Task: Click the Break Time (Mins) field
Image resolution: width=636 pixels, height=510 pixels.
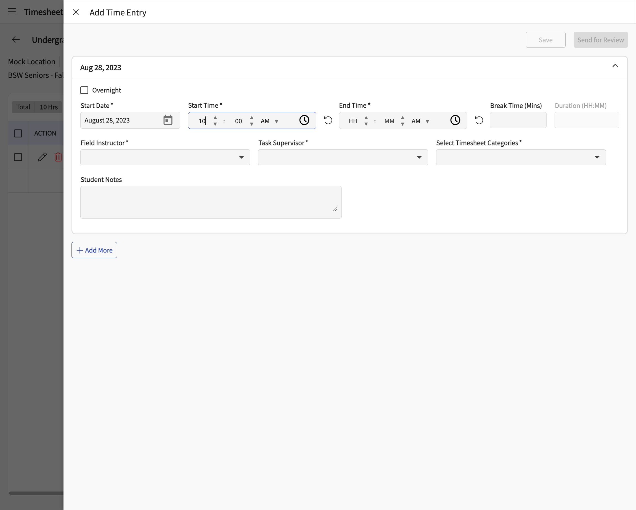Action: click(x=518, y=120)
